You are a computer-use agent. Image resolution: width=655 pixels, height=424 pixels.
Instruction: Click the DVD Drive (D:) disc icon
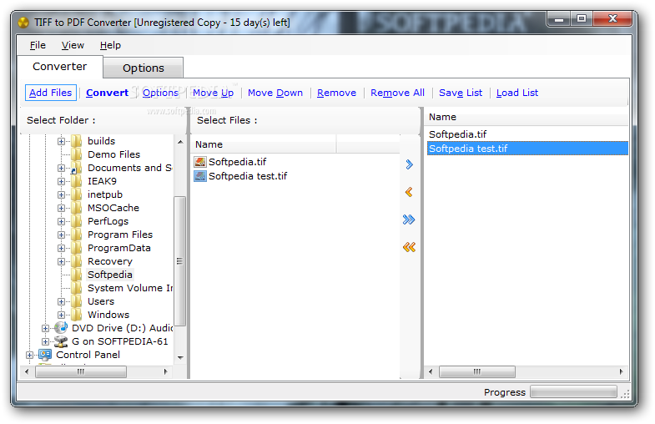click(61, 328)
